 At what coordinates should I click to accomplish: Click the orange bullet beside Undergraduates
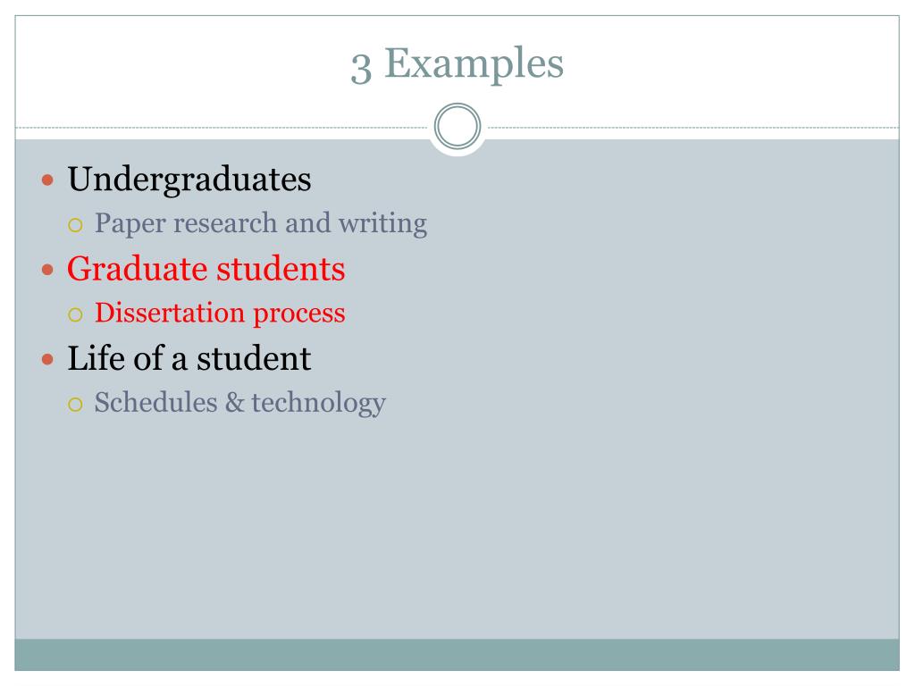(x=48, y=180)
